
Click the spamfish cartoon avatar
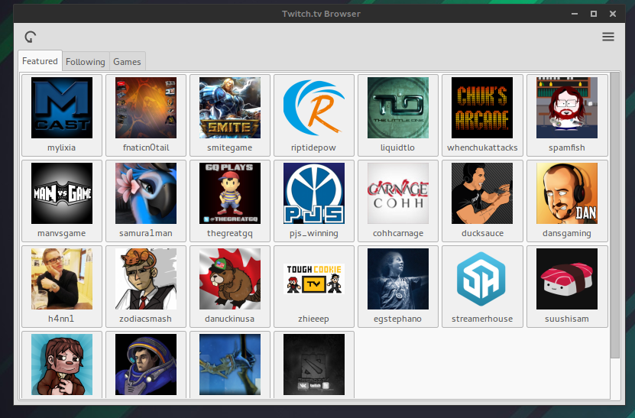[567, 108]
